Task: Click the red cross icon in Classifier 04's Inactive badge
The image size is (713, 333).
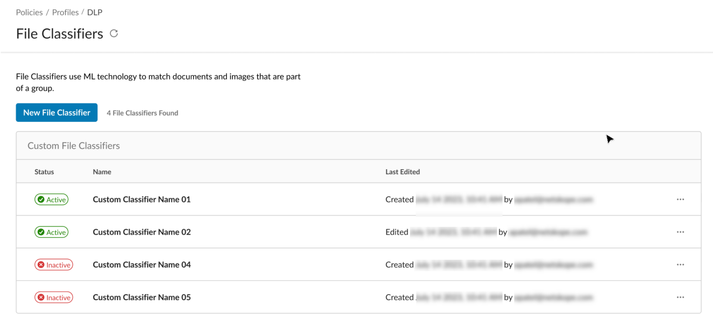Action: click(41, 264)
